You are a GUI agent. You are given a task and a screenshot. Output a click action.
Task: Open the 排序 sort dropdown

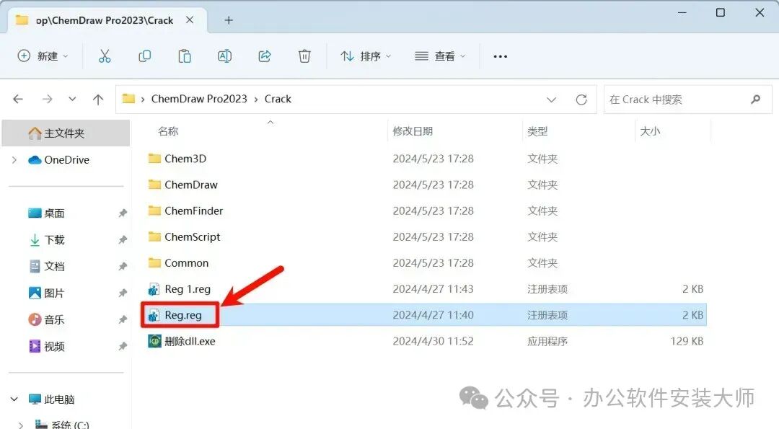tap(366, 56)
